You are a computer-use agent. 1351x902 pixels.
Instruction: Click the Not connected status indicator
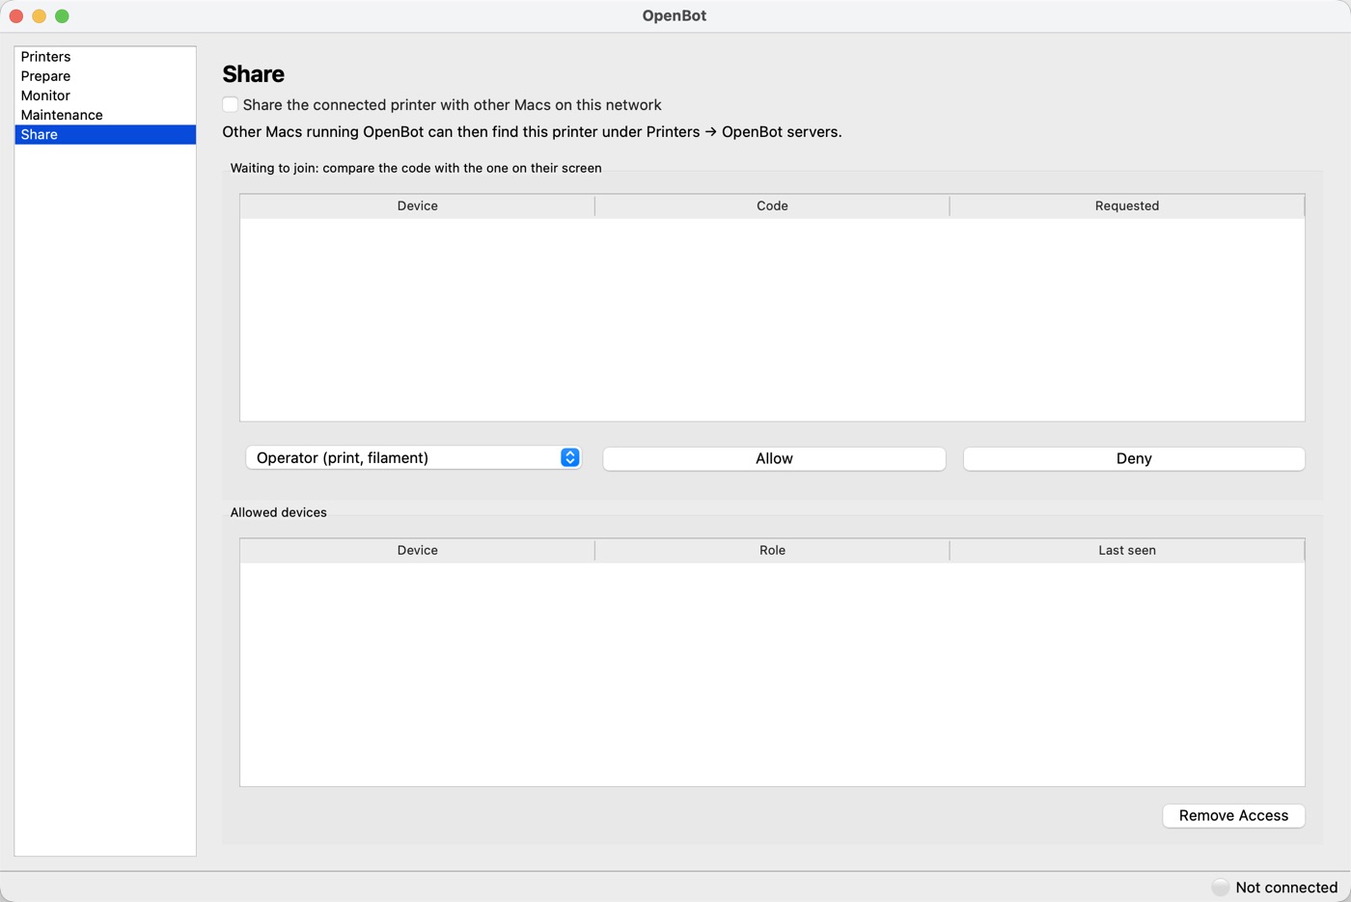(x=1221, y=888)
